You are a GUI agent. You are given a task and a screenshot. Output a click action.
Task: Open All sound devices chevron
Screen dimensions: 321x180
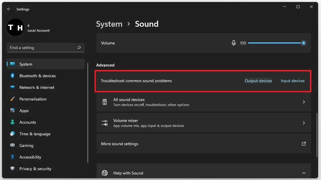tap(304, 102)
